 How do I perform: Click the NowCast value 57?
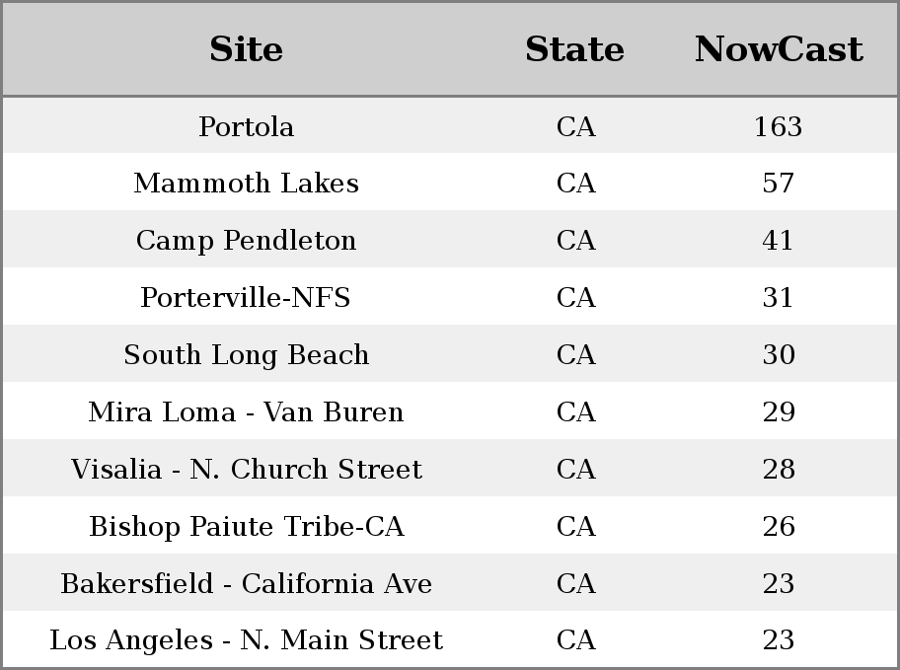[779, 184]
